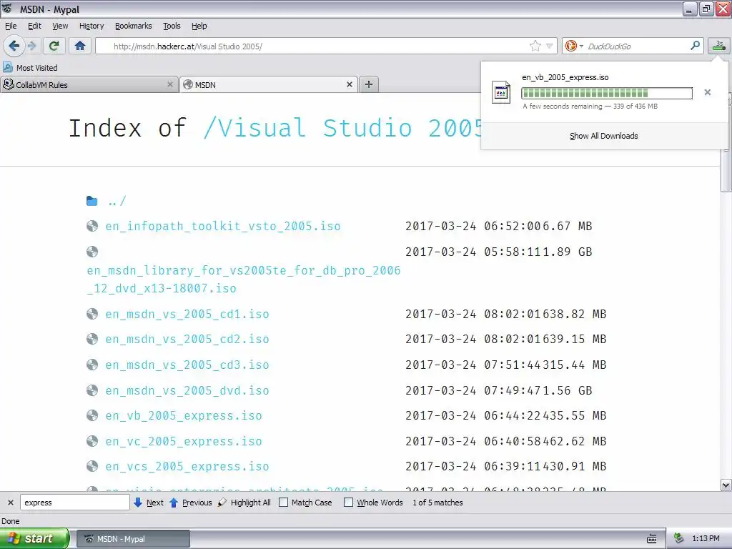732x549 pixels.
Task: Click the en_vb_2005_express.iso download file icon
Action: (501, 92)
